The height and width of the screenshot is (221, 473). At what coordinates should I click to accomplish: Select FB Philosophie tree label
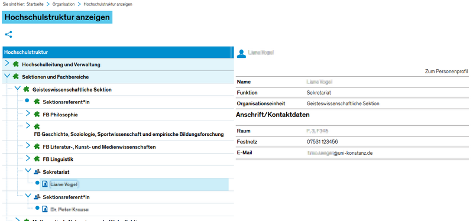(x=60, y=115)
